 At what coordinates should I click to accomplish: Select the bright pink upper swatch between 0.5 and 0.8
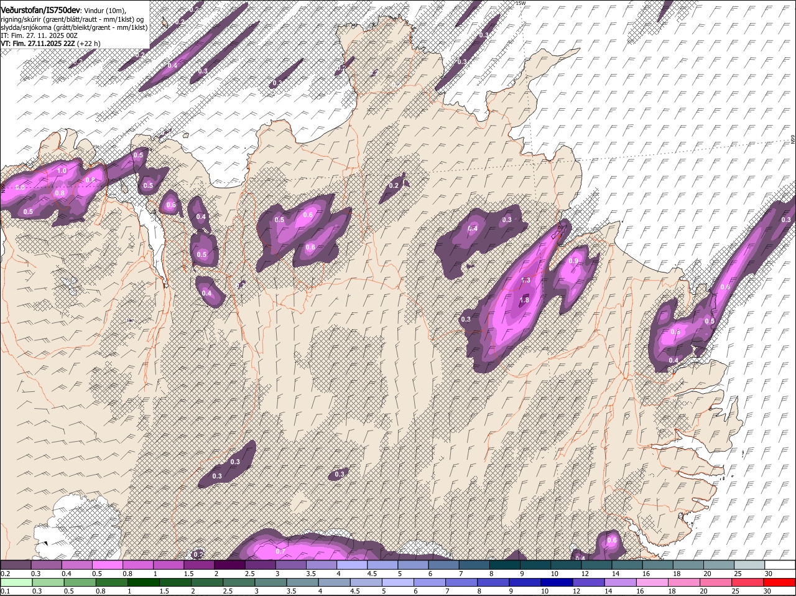tap(108, 565)
